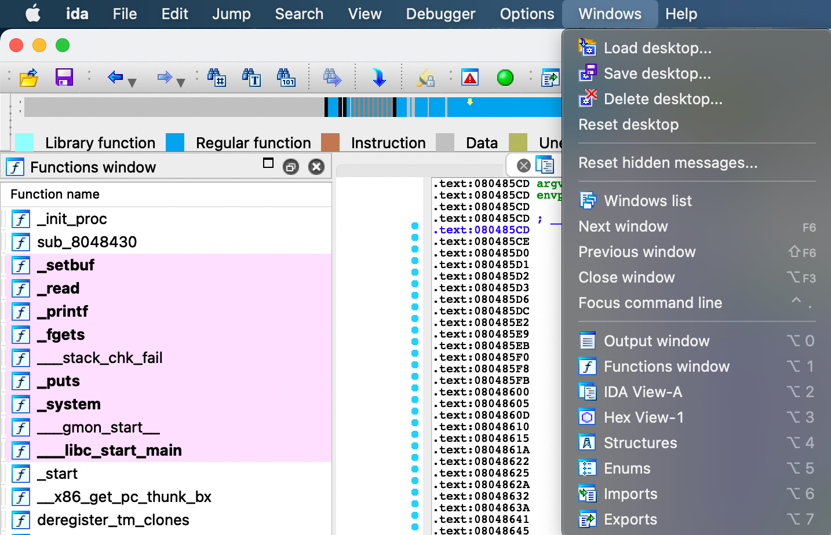Click the Library function cyan swatch
Viewport: 831px width, 535px height.
tap(24, 142)
